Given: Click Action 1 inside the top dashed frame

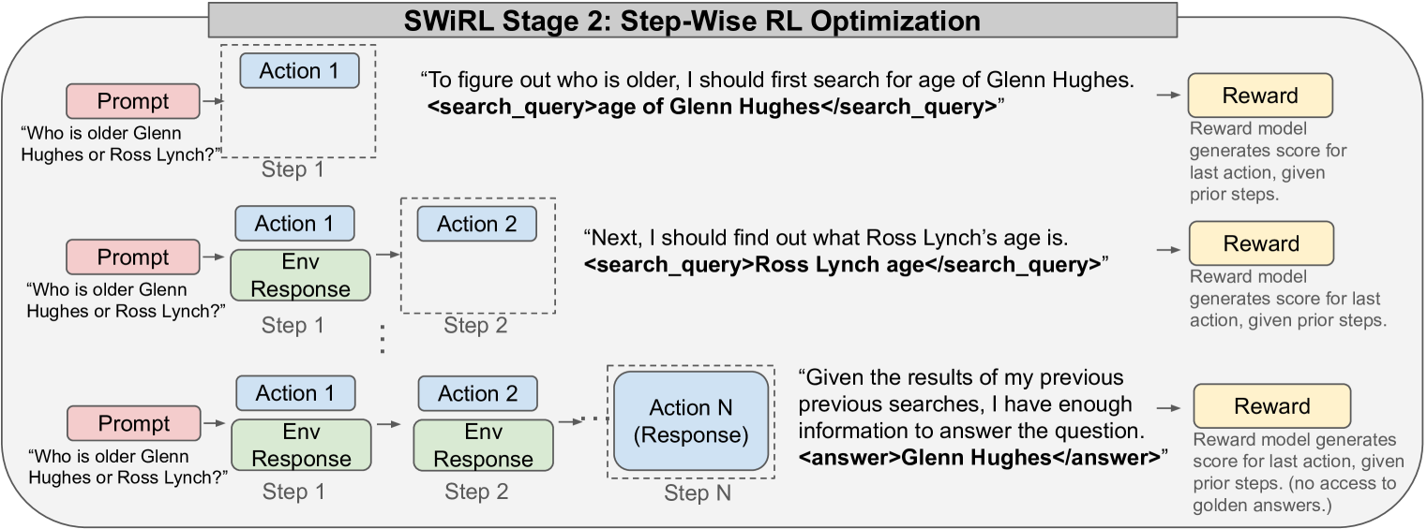Looking at the screenshot, I should [x=299, y=70].
